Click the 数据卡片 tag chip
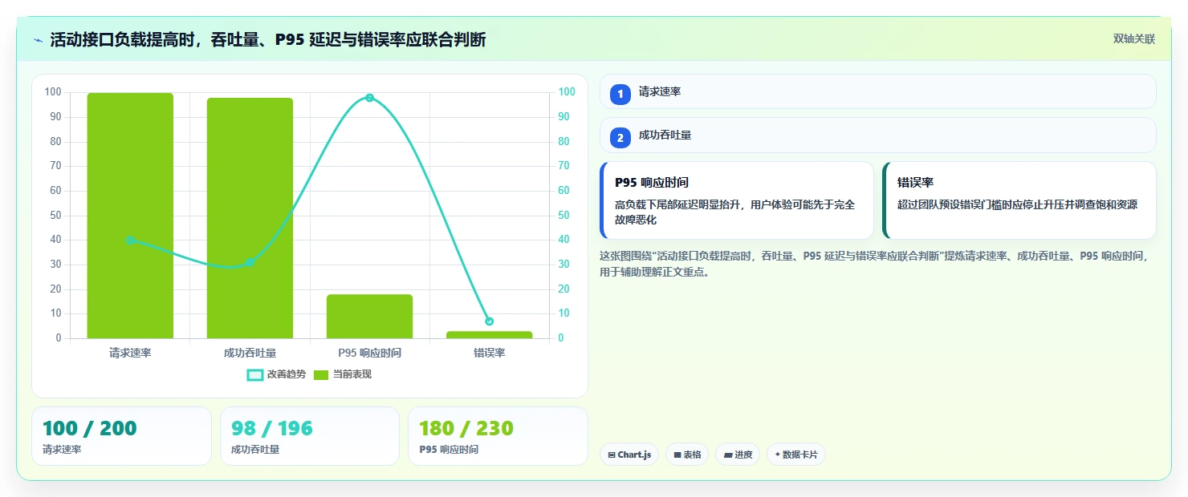This screenshot has height=497, width=1188. pyautogui.click(x=795, y=455)
